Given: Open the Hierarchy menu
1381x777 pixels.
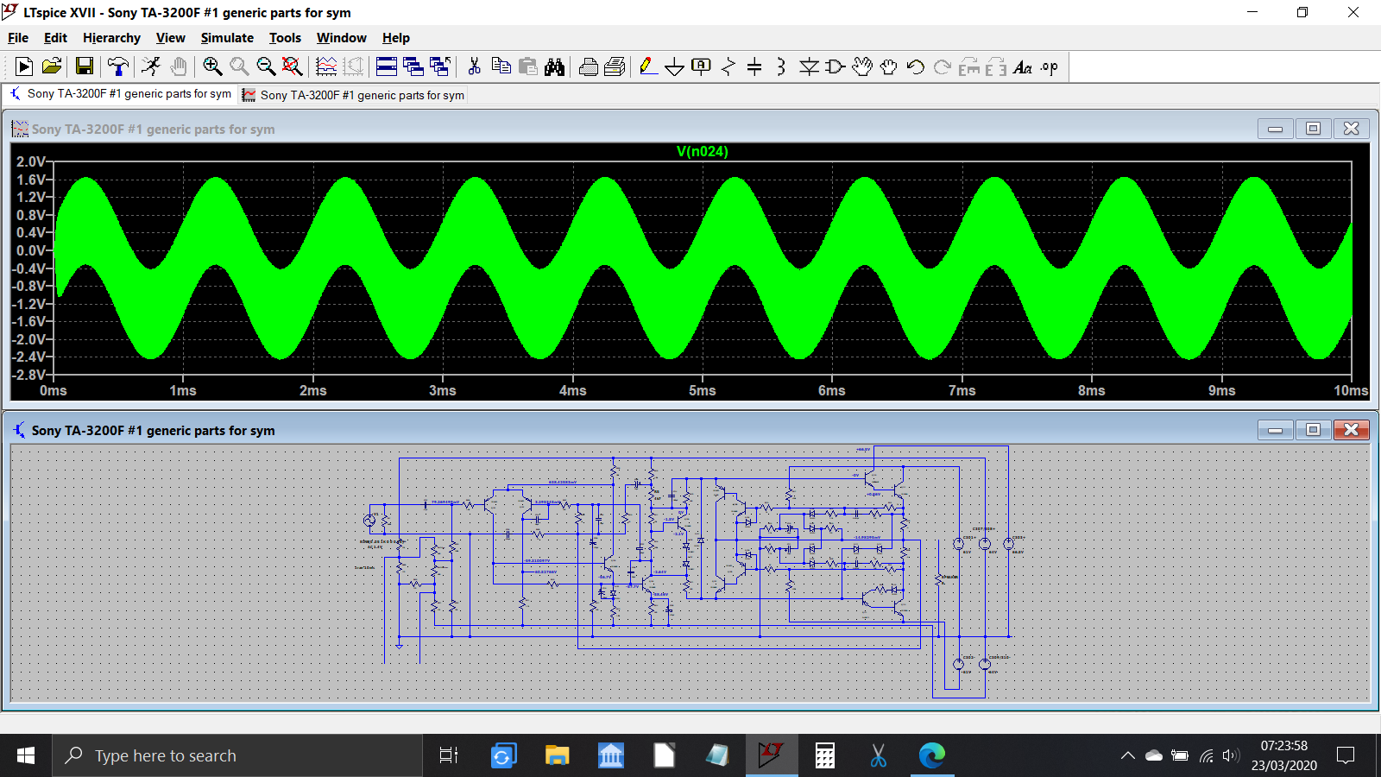Looking at the screenshot, I should pos(111,37).
